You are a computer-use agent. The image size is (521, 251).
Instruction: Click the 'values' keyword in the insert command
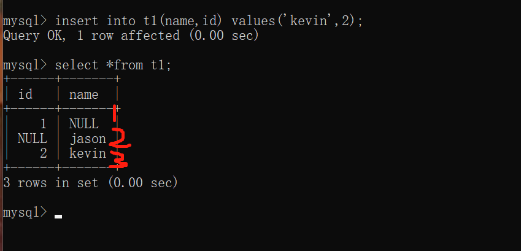[253, 21]
